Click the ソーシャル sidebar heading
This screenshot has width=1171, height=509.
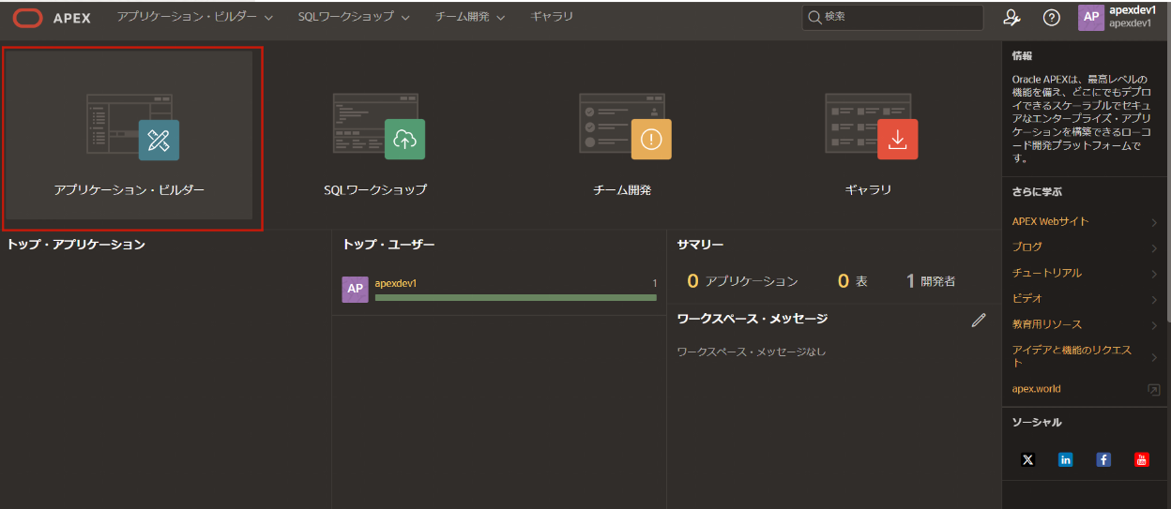(1037, 423)
